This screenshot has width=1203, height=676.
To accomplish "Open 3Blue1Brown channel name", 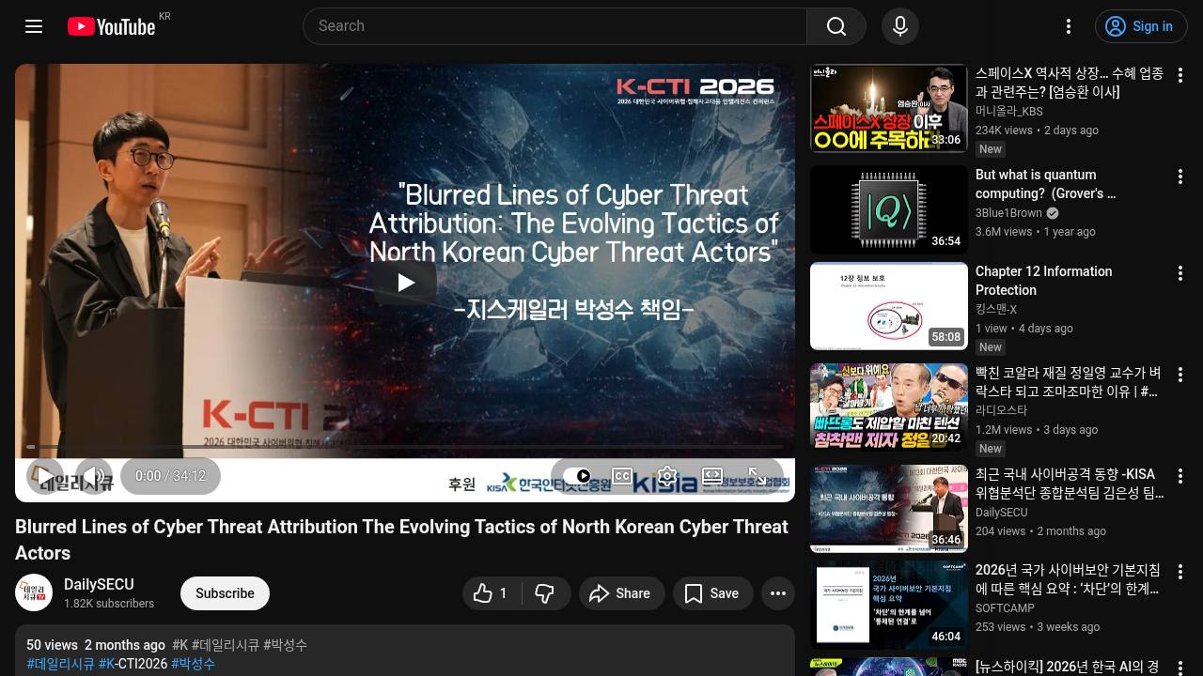I will coord(1008,213).
